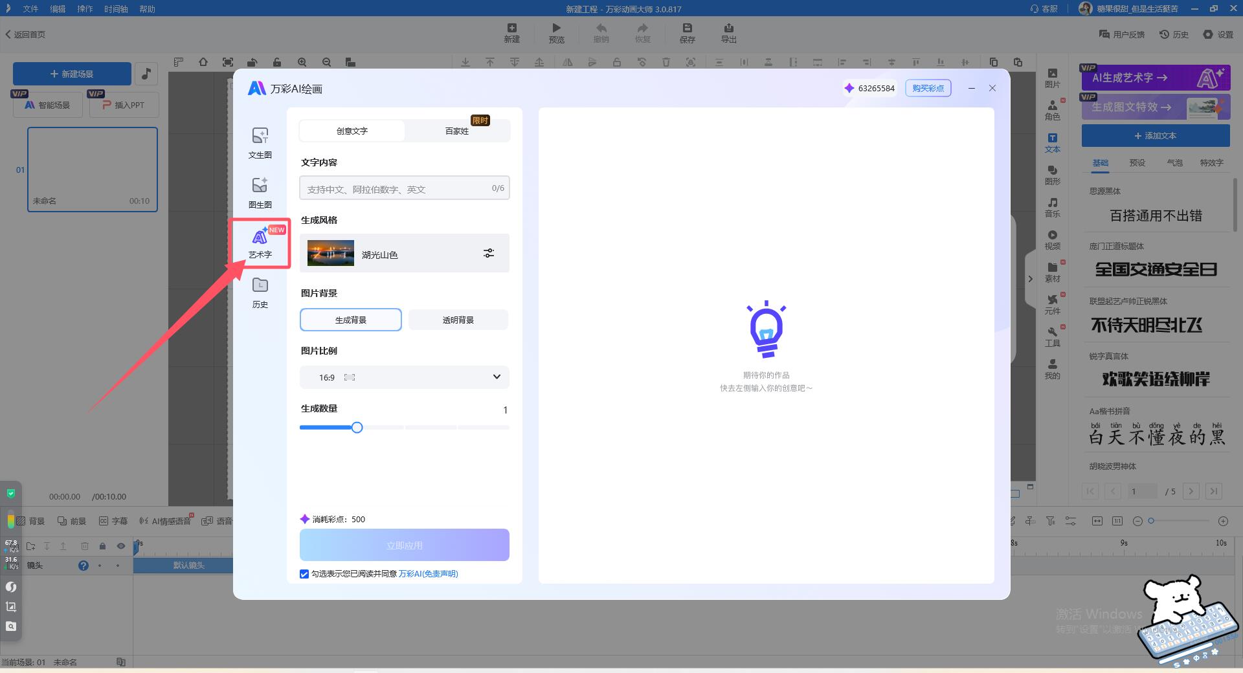Toggle the timeline track eye visibility icon
1243x673 pixels.
[120, 546]
